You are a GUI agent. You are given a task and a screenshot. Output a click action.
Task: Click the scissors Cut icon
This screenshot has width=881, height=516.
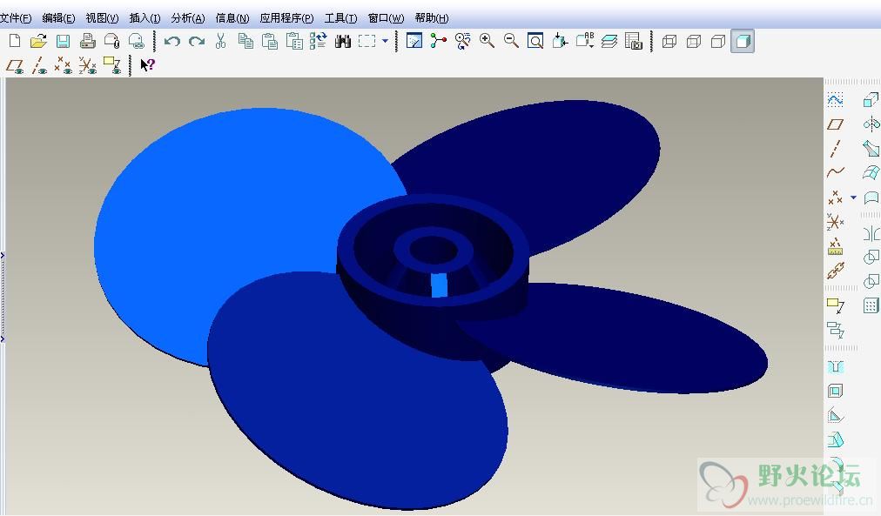coord(221,41)
